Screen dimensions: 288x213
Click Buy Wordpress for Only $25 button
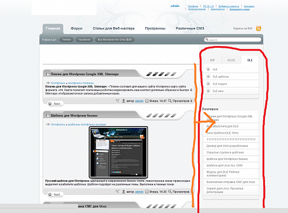[115, 40]
